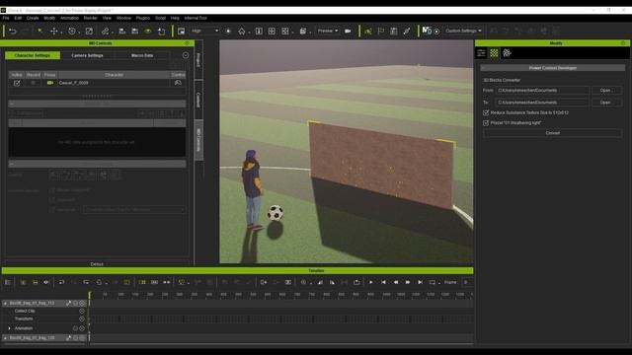
Task: Click Open button next to To path
Action: click(x=605, y=103)
